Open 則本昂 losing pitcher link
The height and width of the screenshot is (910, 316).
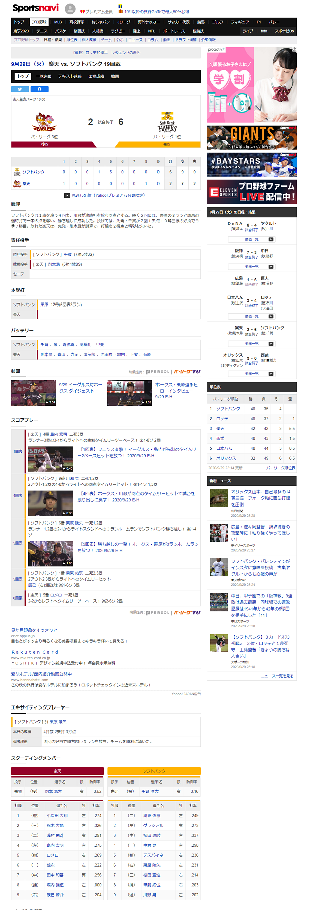click(54, 264)
